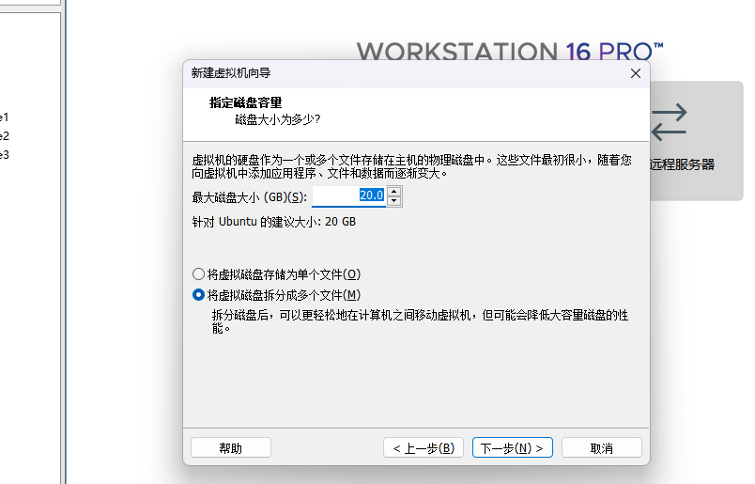Click the 帮助 help button
This screenshot has width=755, height=484.
tap(231, 448)
